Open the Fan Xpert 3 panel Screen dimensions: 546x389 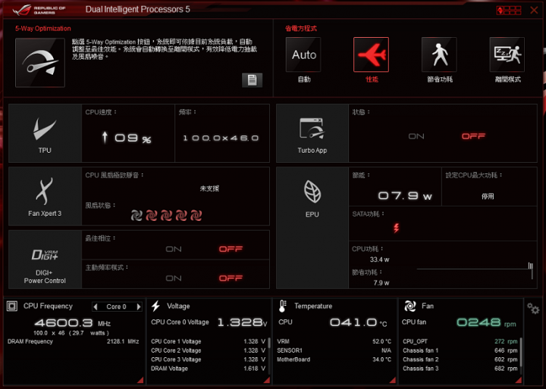(45, 197)
